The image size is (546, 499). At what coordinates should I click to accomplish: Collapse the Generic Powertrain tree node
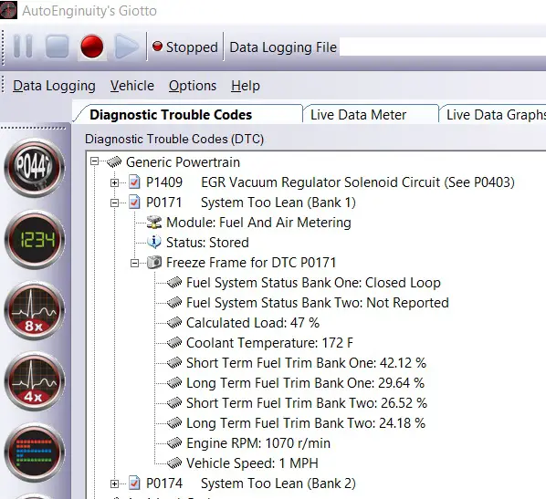94,161
